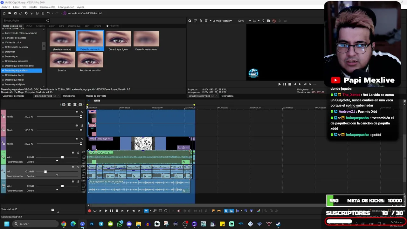Open the Insertar menu
Image resolution: width=407 pixels, height=229 pixels.
click(33, 7)
